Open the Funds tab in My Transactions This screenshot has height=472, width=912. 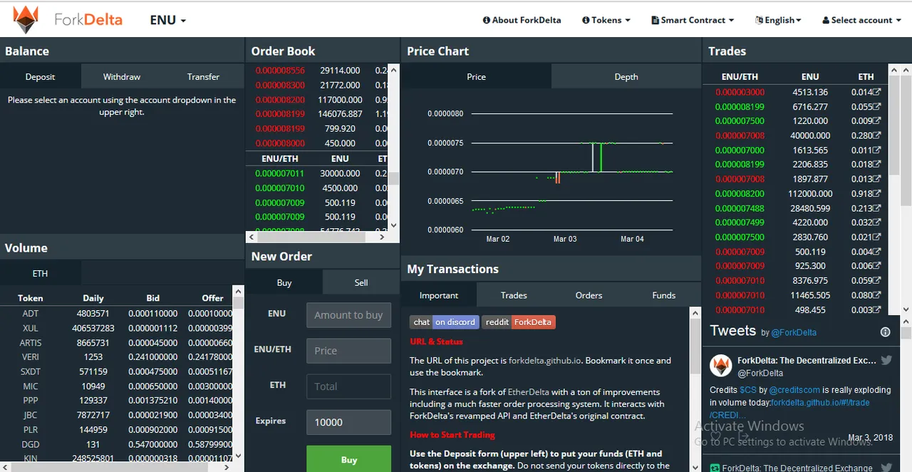(x=664, y=295)
